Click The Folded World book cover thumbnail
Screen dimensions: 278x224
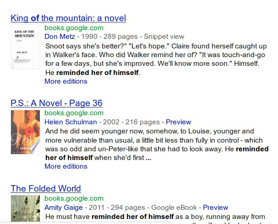point(25,209)
